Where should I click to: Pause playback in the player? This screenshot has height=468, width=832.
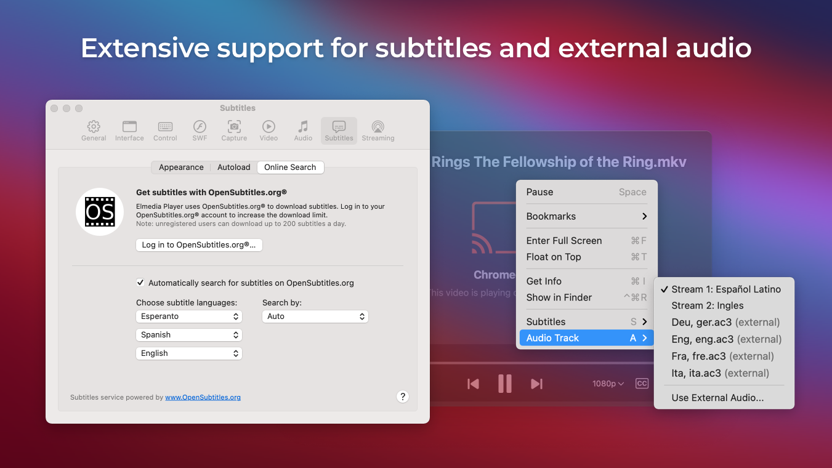[x=505, y=384]
